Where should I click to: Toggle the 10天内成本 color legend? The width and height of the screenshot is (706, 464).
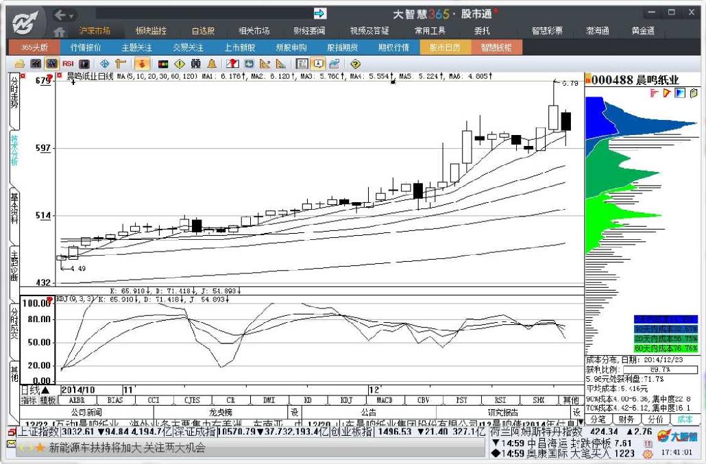click(x=666, y=329)
